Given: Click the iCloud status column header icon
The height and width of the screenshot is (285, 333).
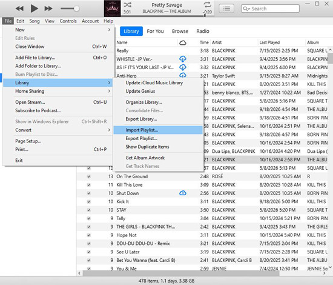Looking at the screenshot, I should click(x=183, y=42).
